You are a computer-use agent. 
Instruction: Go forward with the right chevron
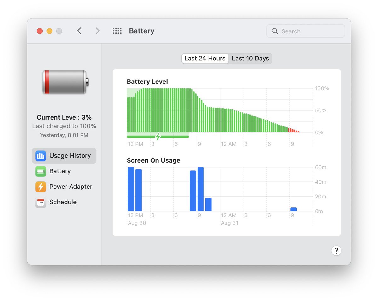[x=98, y=31]
